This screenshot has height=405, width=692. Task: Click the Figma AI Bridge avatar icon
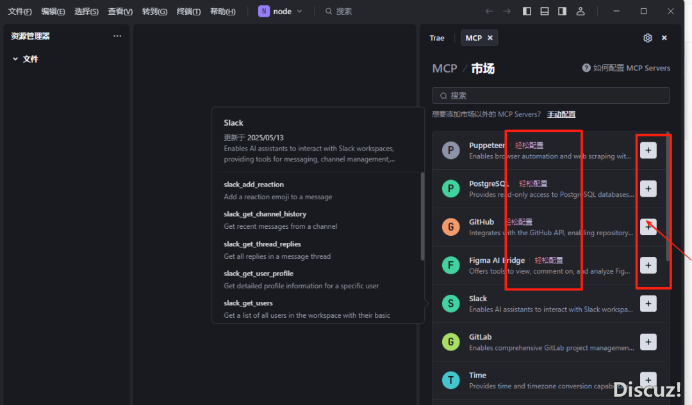[x=450, y=265]
